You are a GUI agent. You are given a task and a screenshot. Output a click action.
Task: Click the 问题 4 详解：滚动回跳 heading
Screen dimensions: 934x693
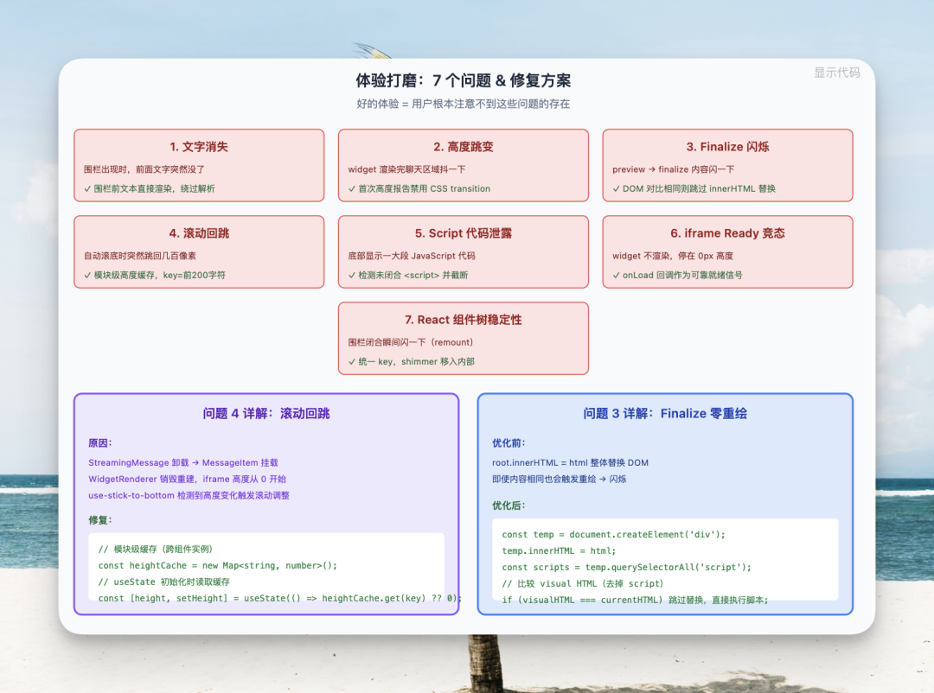click(265, 413)
